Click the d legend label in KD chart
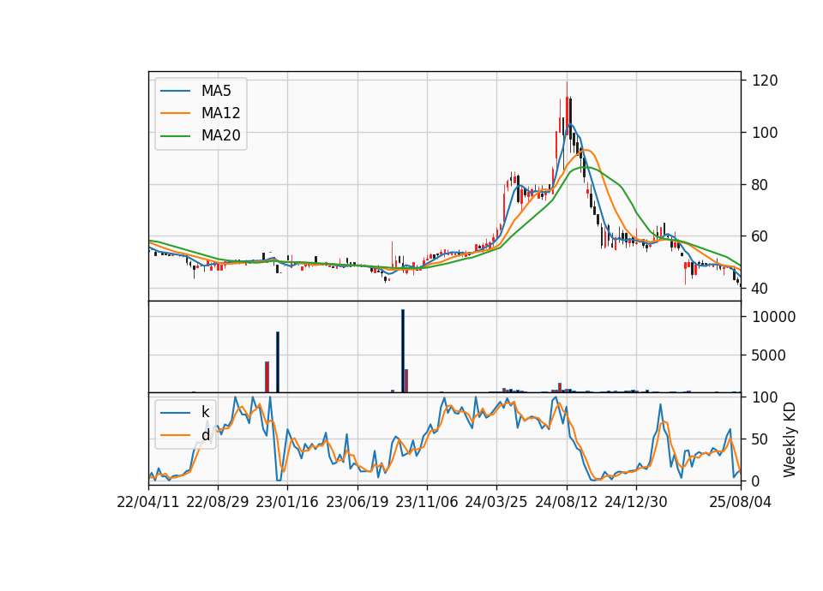Image resolution: width=823 pixels, height=591 pixels. (205, 435)
